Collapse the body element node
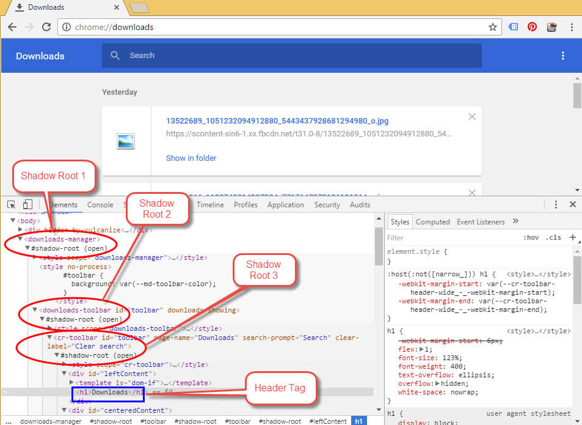The width and height of the screenshot is (582, 425). coord(13,221)
